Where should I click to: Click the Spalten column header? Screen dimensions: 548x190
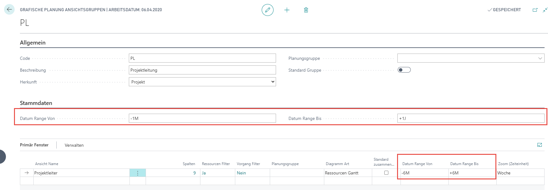(x=189, y=164)
